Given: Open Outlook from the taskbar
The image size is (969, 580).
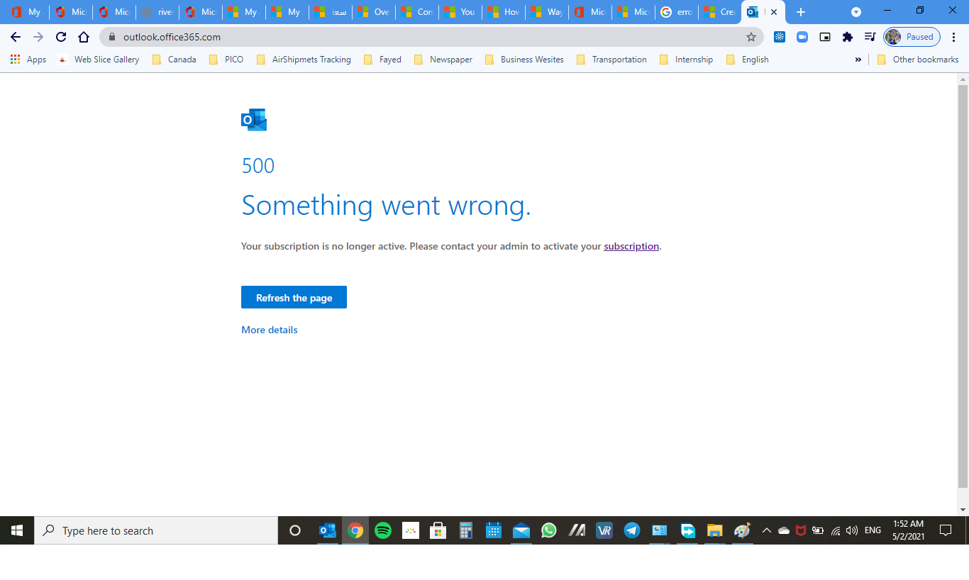Looking at the screenshot, I should tap(328, 530).
